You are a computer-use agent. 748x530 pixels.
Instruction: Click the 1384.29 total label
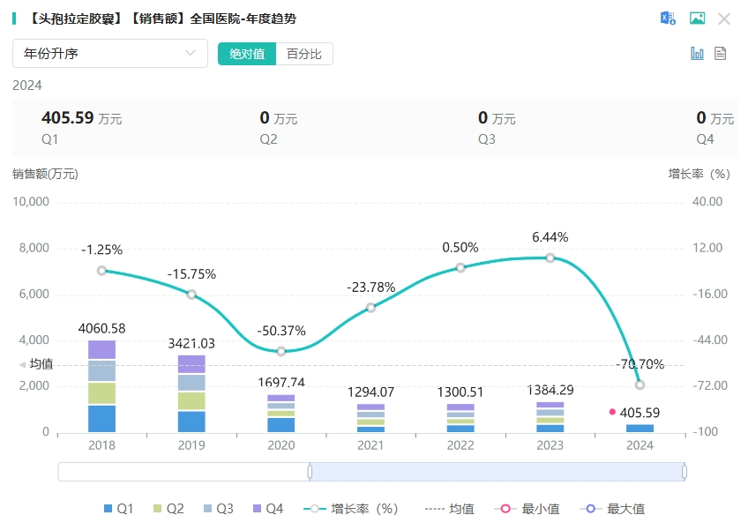click(550, 391)
